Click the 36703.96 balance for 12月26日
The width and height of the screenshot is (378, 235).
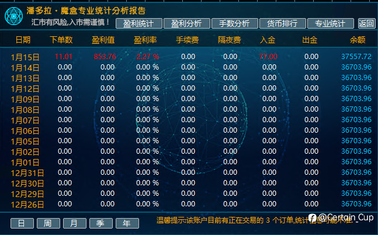tap(356, 204)
